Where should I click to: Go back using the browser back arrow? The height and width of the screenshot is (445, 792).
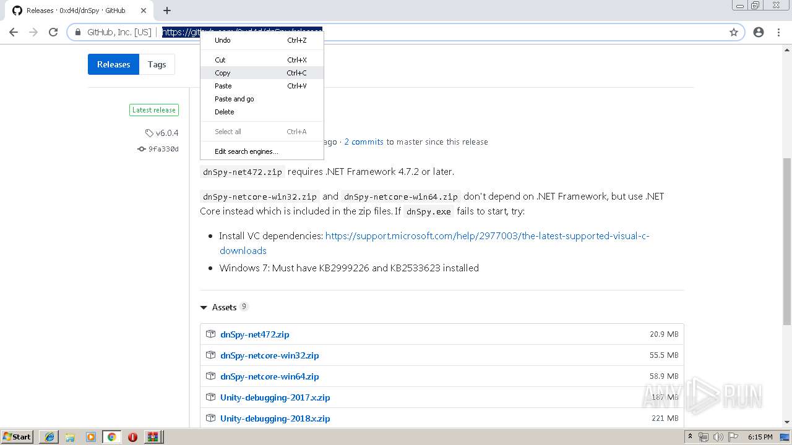[14, 32]
